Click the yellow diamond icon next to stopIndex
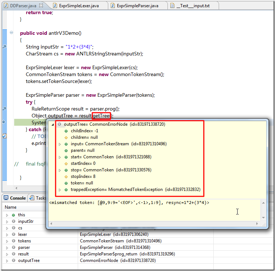275x271 pixels. (66, 177)
